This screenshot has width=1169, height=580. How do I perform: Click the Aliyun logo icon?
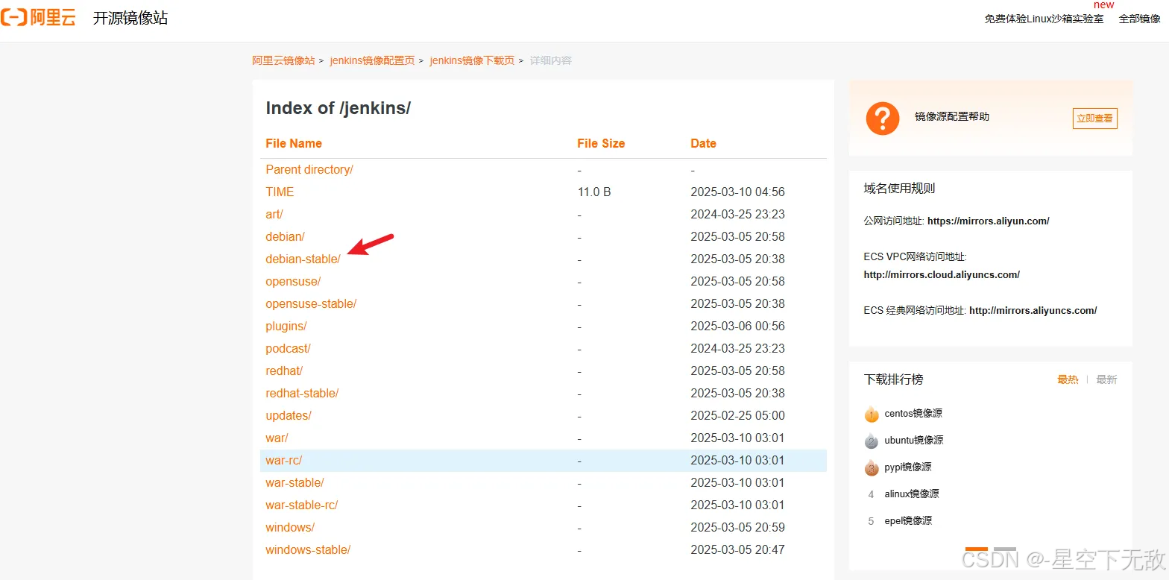(38, 18)
